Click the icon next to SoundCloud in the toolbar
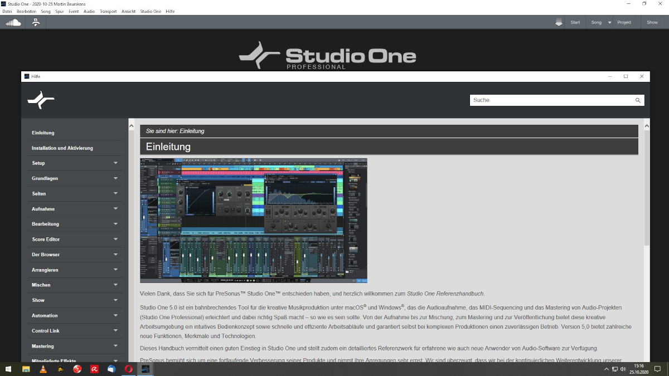Viewport: 669px width, 376px height. [36, 22]
